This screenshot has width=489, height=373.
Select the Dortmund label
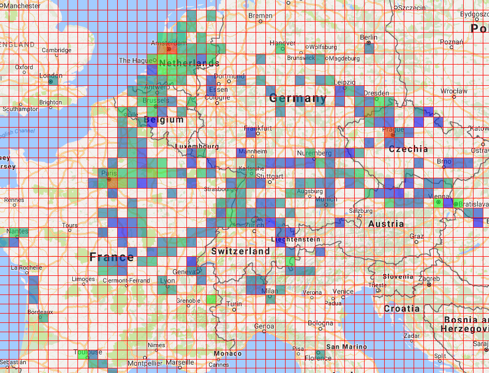coord(229,76)
